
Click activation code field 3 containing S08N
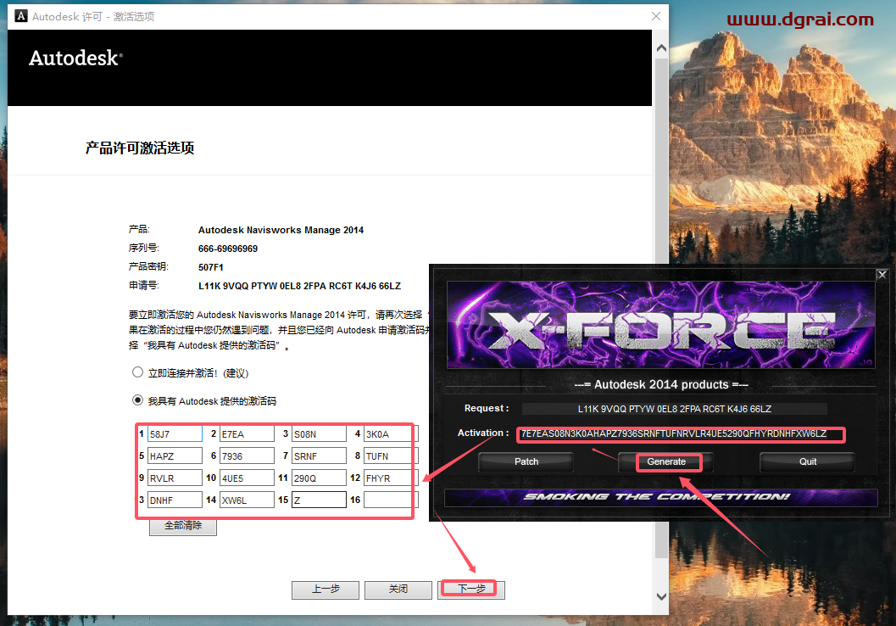coord(319,434)
